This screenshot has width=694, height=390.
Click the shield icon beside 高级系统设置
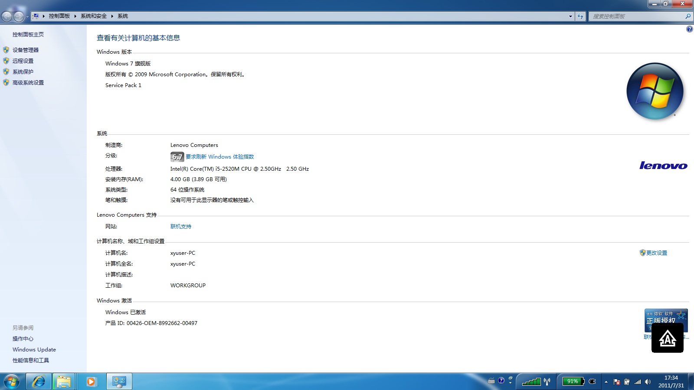pos(6,82)
